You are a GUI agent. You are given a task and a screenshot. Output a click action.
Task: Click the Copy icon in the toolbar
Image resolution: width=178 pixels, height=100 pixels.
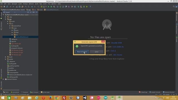pos(19,7)
